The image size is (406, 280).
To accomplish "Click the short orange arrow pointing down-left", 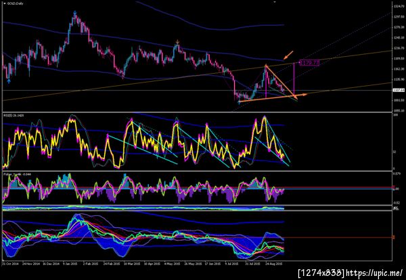I will click(288, 55).
